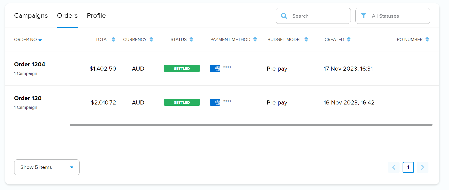This screenshot has width=449, height=190.
Task: Click the $2,010.72 total value
Action: 103,102
